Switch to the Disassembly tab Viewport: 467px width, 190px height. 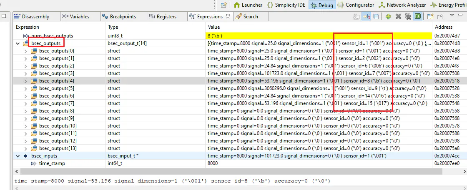(31, 17)
